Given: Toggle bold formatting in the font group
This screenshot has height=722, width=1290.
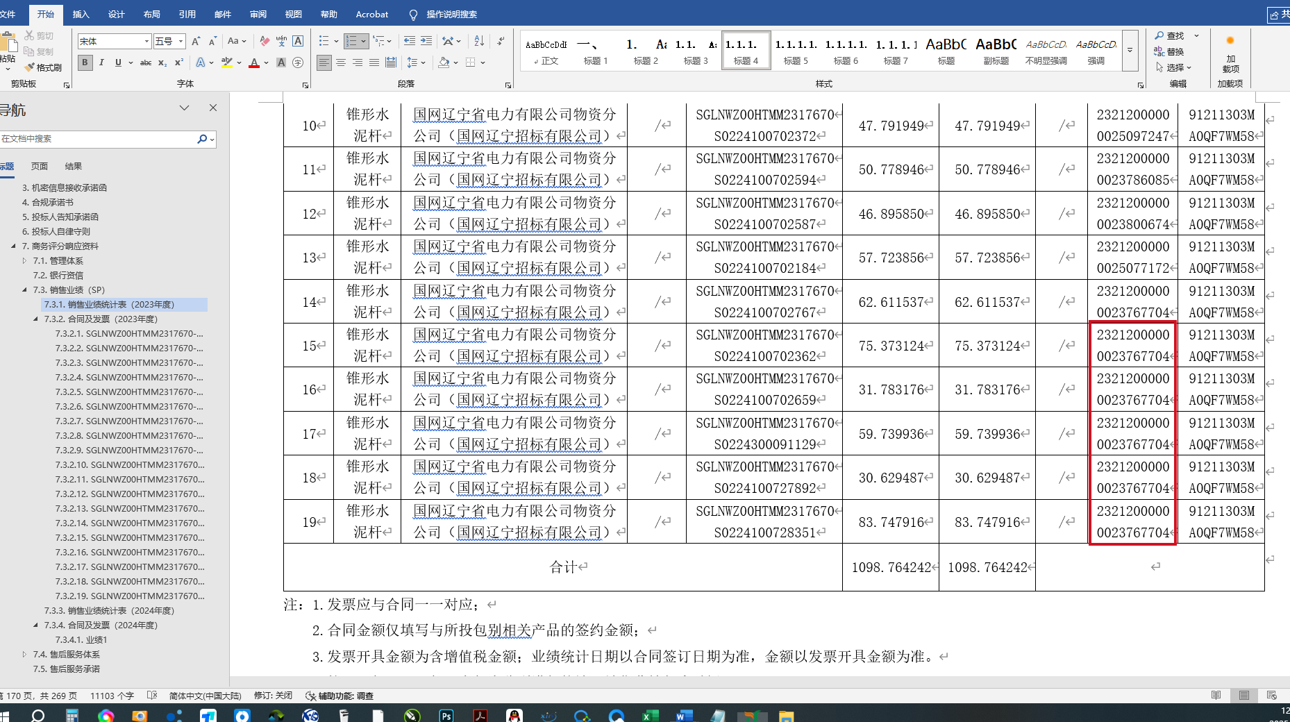Looking at the screenshot, I should (85, 62).
